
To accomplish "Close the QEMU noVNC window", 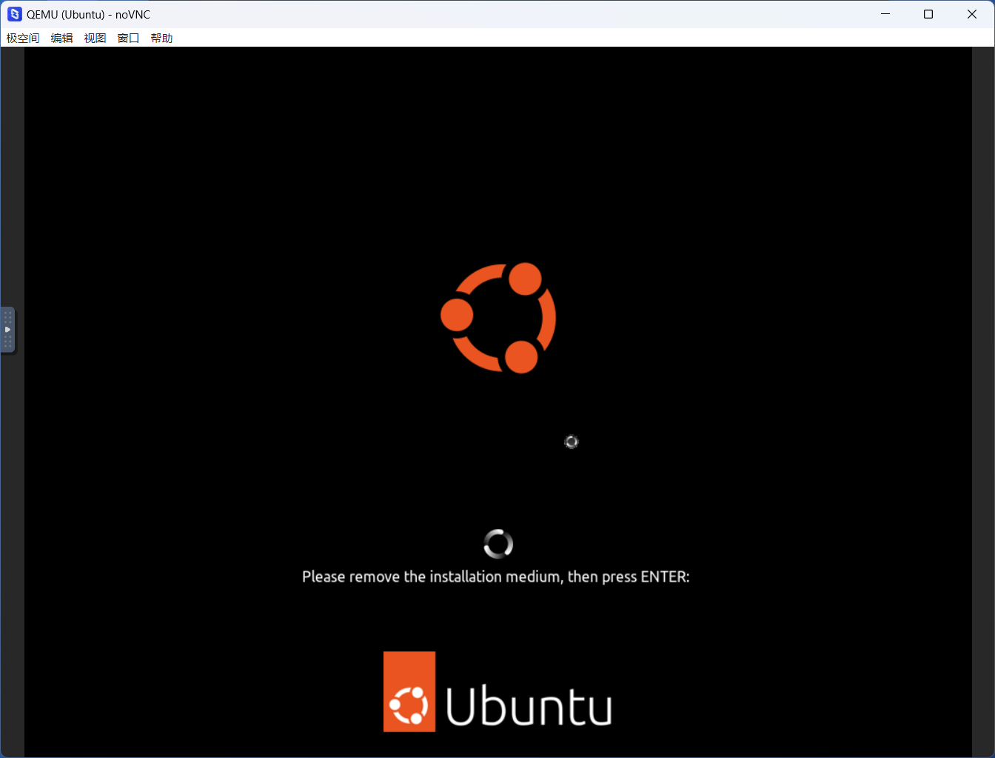I will [x=972, y=14].
